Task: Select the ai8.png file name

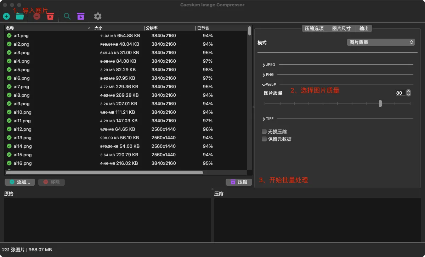Action: click(22, 95)
